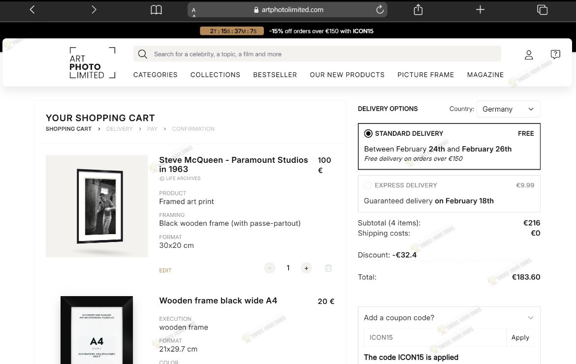Open the A4 wooden frame thumbnail
This screenshot has width=576, height=364.
96,330
